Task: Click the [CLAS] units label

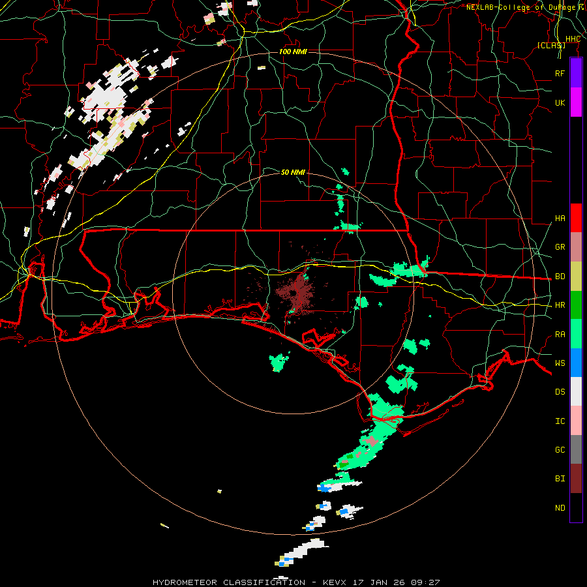Action: 551,45
